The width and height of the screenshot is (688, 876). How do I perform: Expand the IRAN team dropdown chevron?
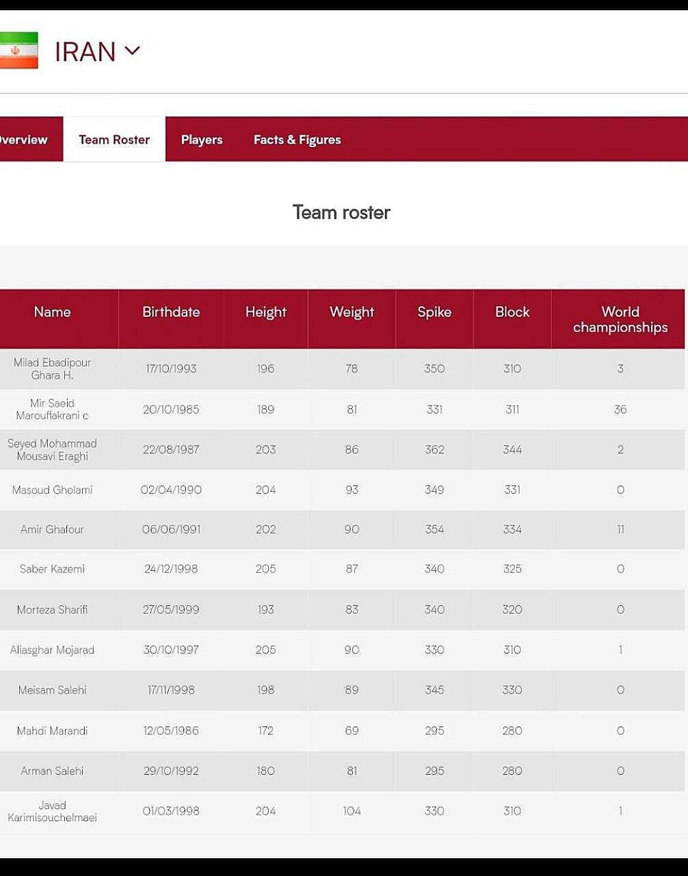132,51
